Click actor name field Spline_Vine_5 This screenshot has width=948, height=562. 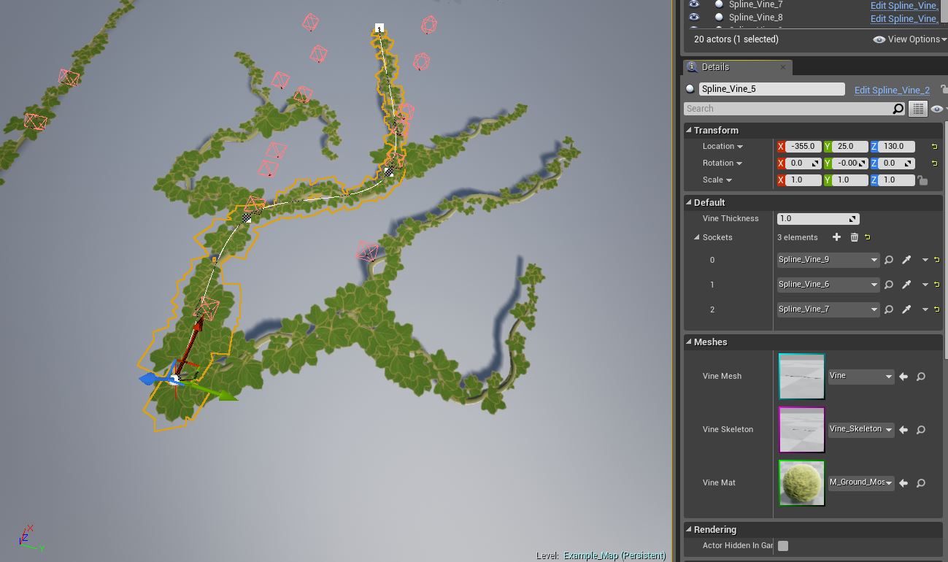772,89
